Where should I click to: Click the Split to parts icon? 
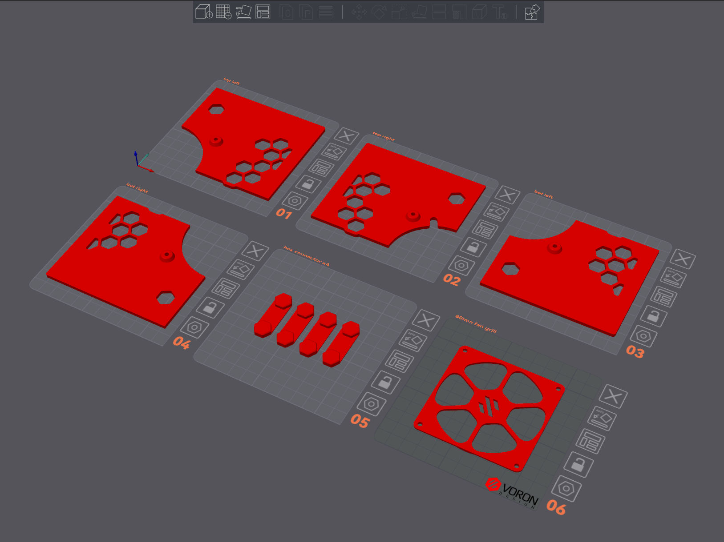tap(306, 12)
